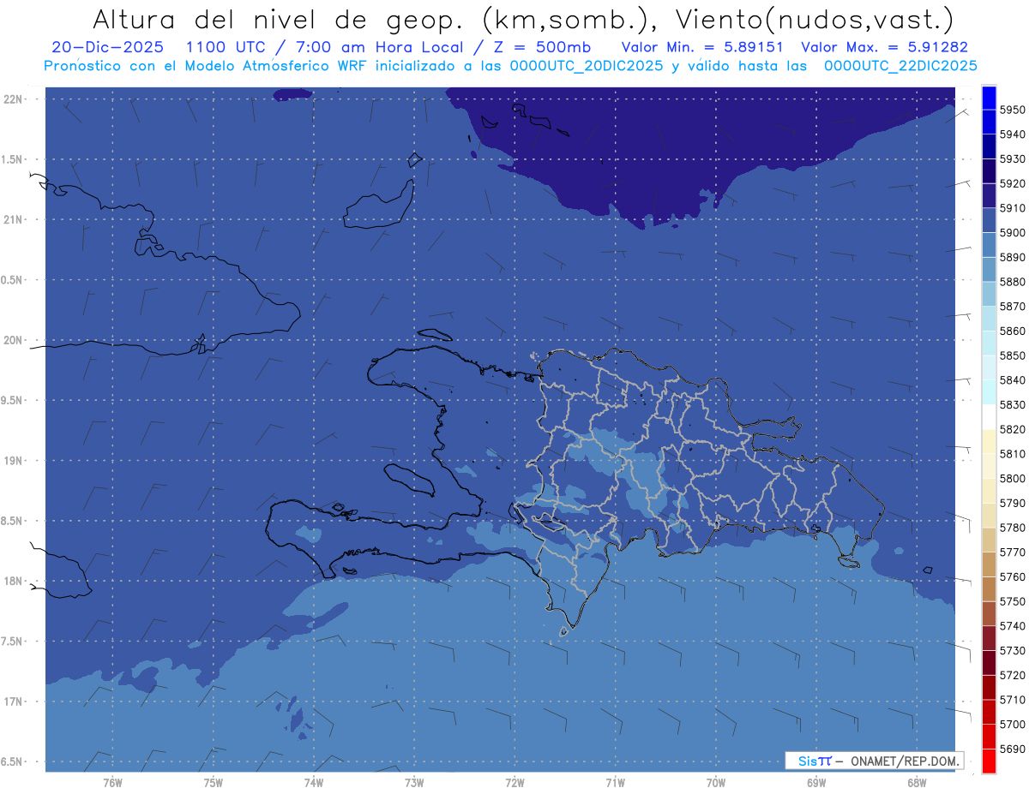Click the legend value 5740

coord(1012,626)
